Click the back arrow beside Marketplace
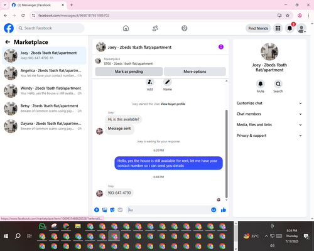 [8, 42]
